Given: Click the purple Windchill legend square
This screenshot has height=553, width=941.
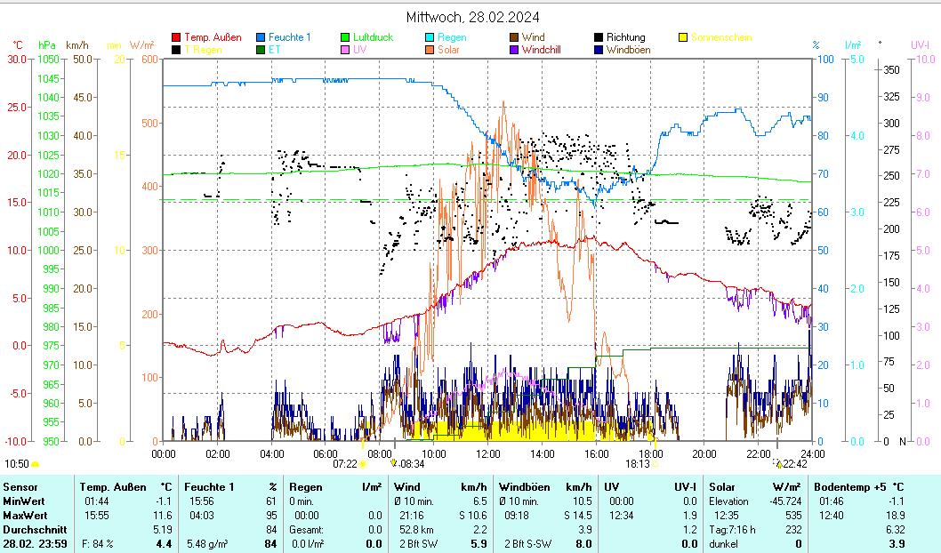Looking at the screenshot, I should [x=514, y=51].
